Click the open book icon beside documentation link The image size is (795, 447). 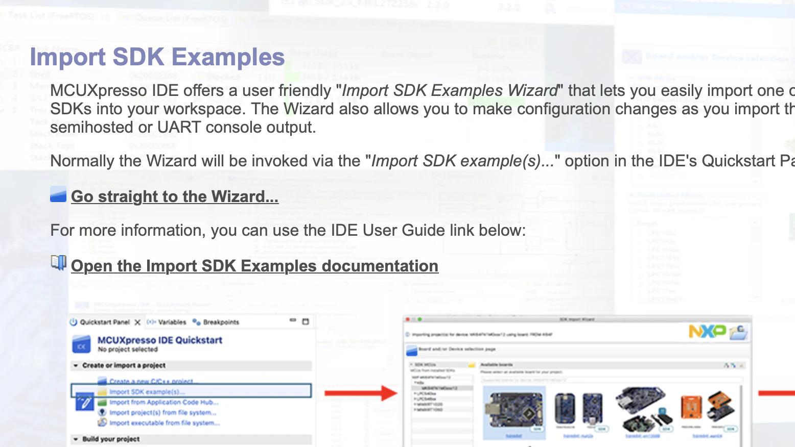pos(58,263)
